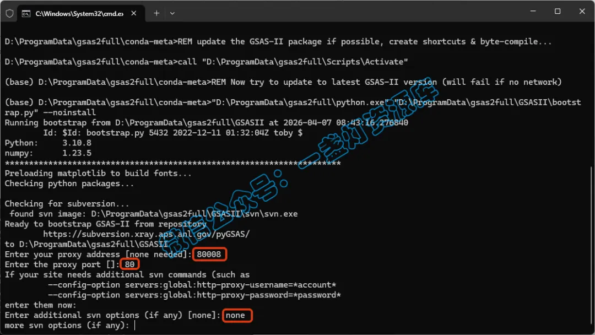Close the cmd.exe tab

click(x=133, y=13)
